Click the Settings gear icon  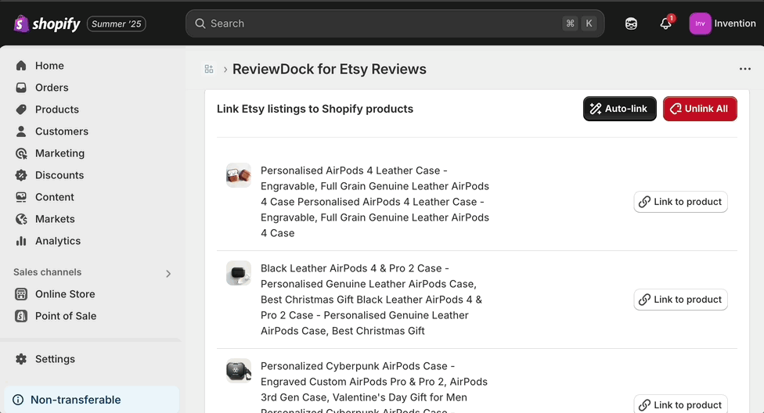click(x=21, y=359)
